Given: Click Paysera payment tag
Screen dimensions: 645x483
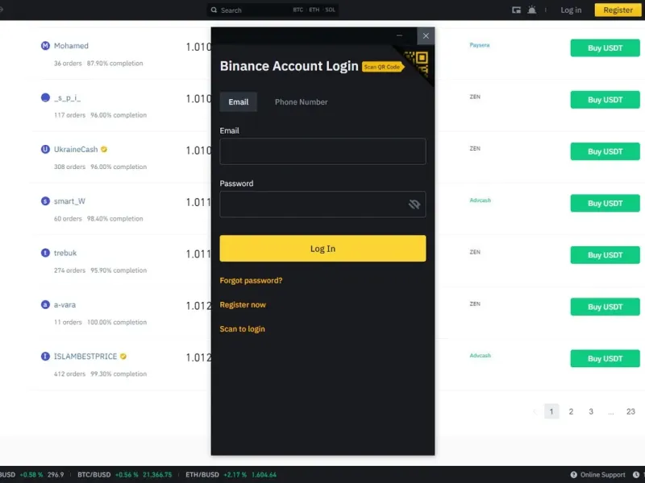Looking at the screenshot, I should (480, 45).
